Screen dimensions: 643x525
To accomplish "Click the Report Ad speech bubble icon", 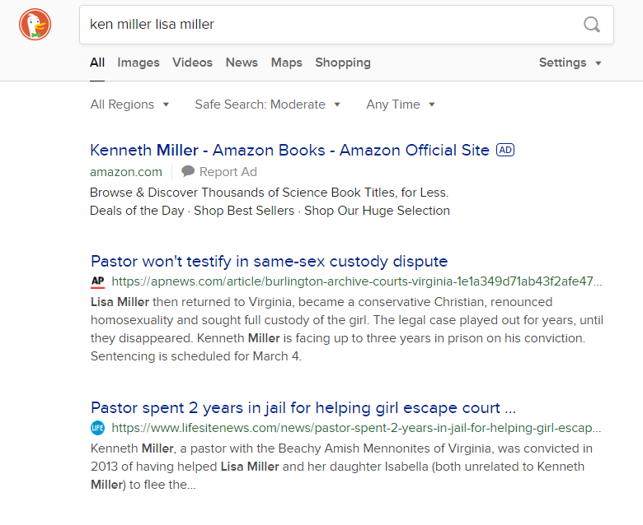I will [188, 171].
